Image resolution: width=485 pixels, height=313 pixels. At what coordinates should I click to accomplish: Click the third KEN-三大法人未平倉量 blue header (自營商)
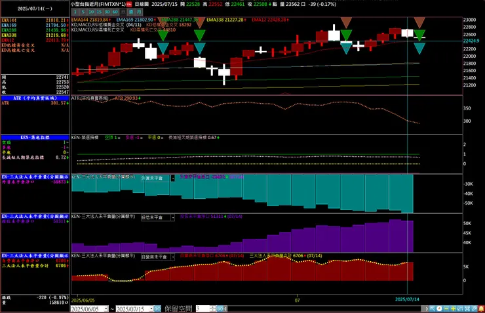tap(35, 256)
